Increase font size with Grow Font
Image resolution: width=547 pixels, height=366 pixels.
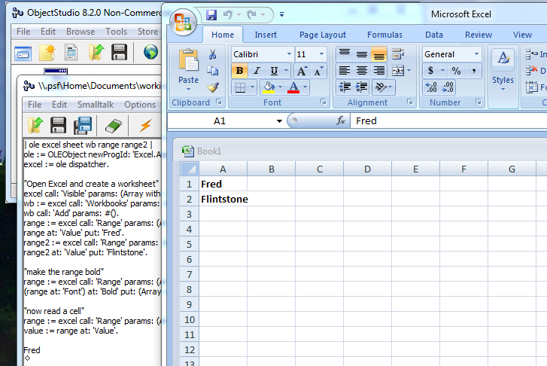[302, 71]
